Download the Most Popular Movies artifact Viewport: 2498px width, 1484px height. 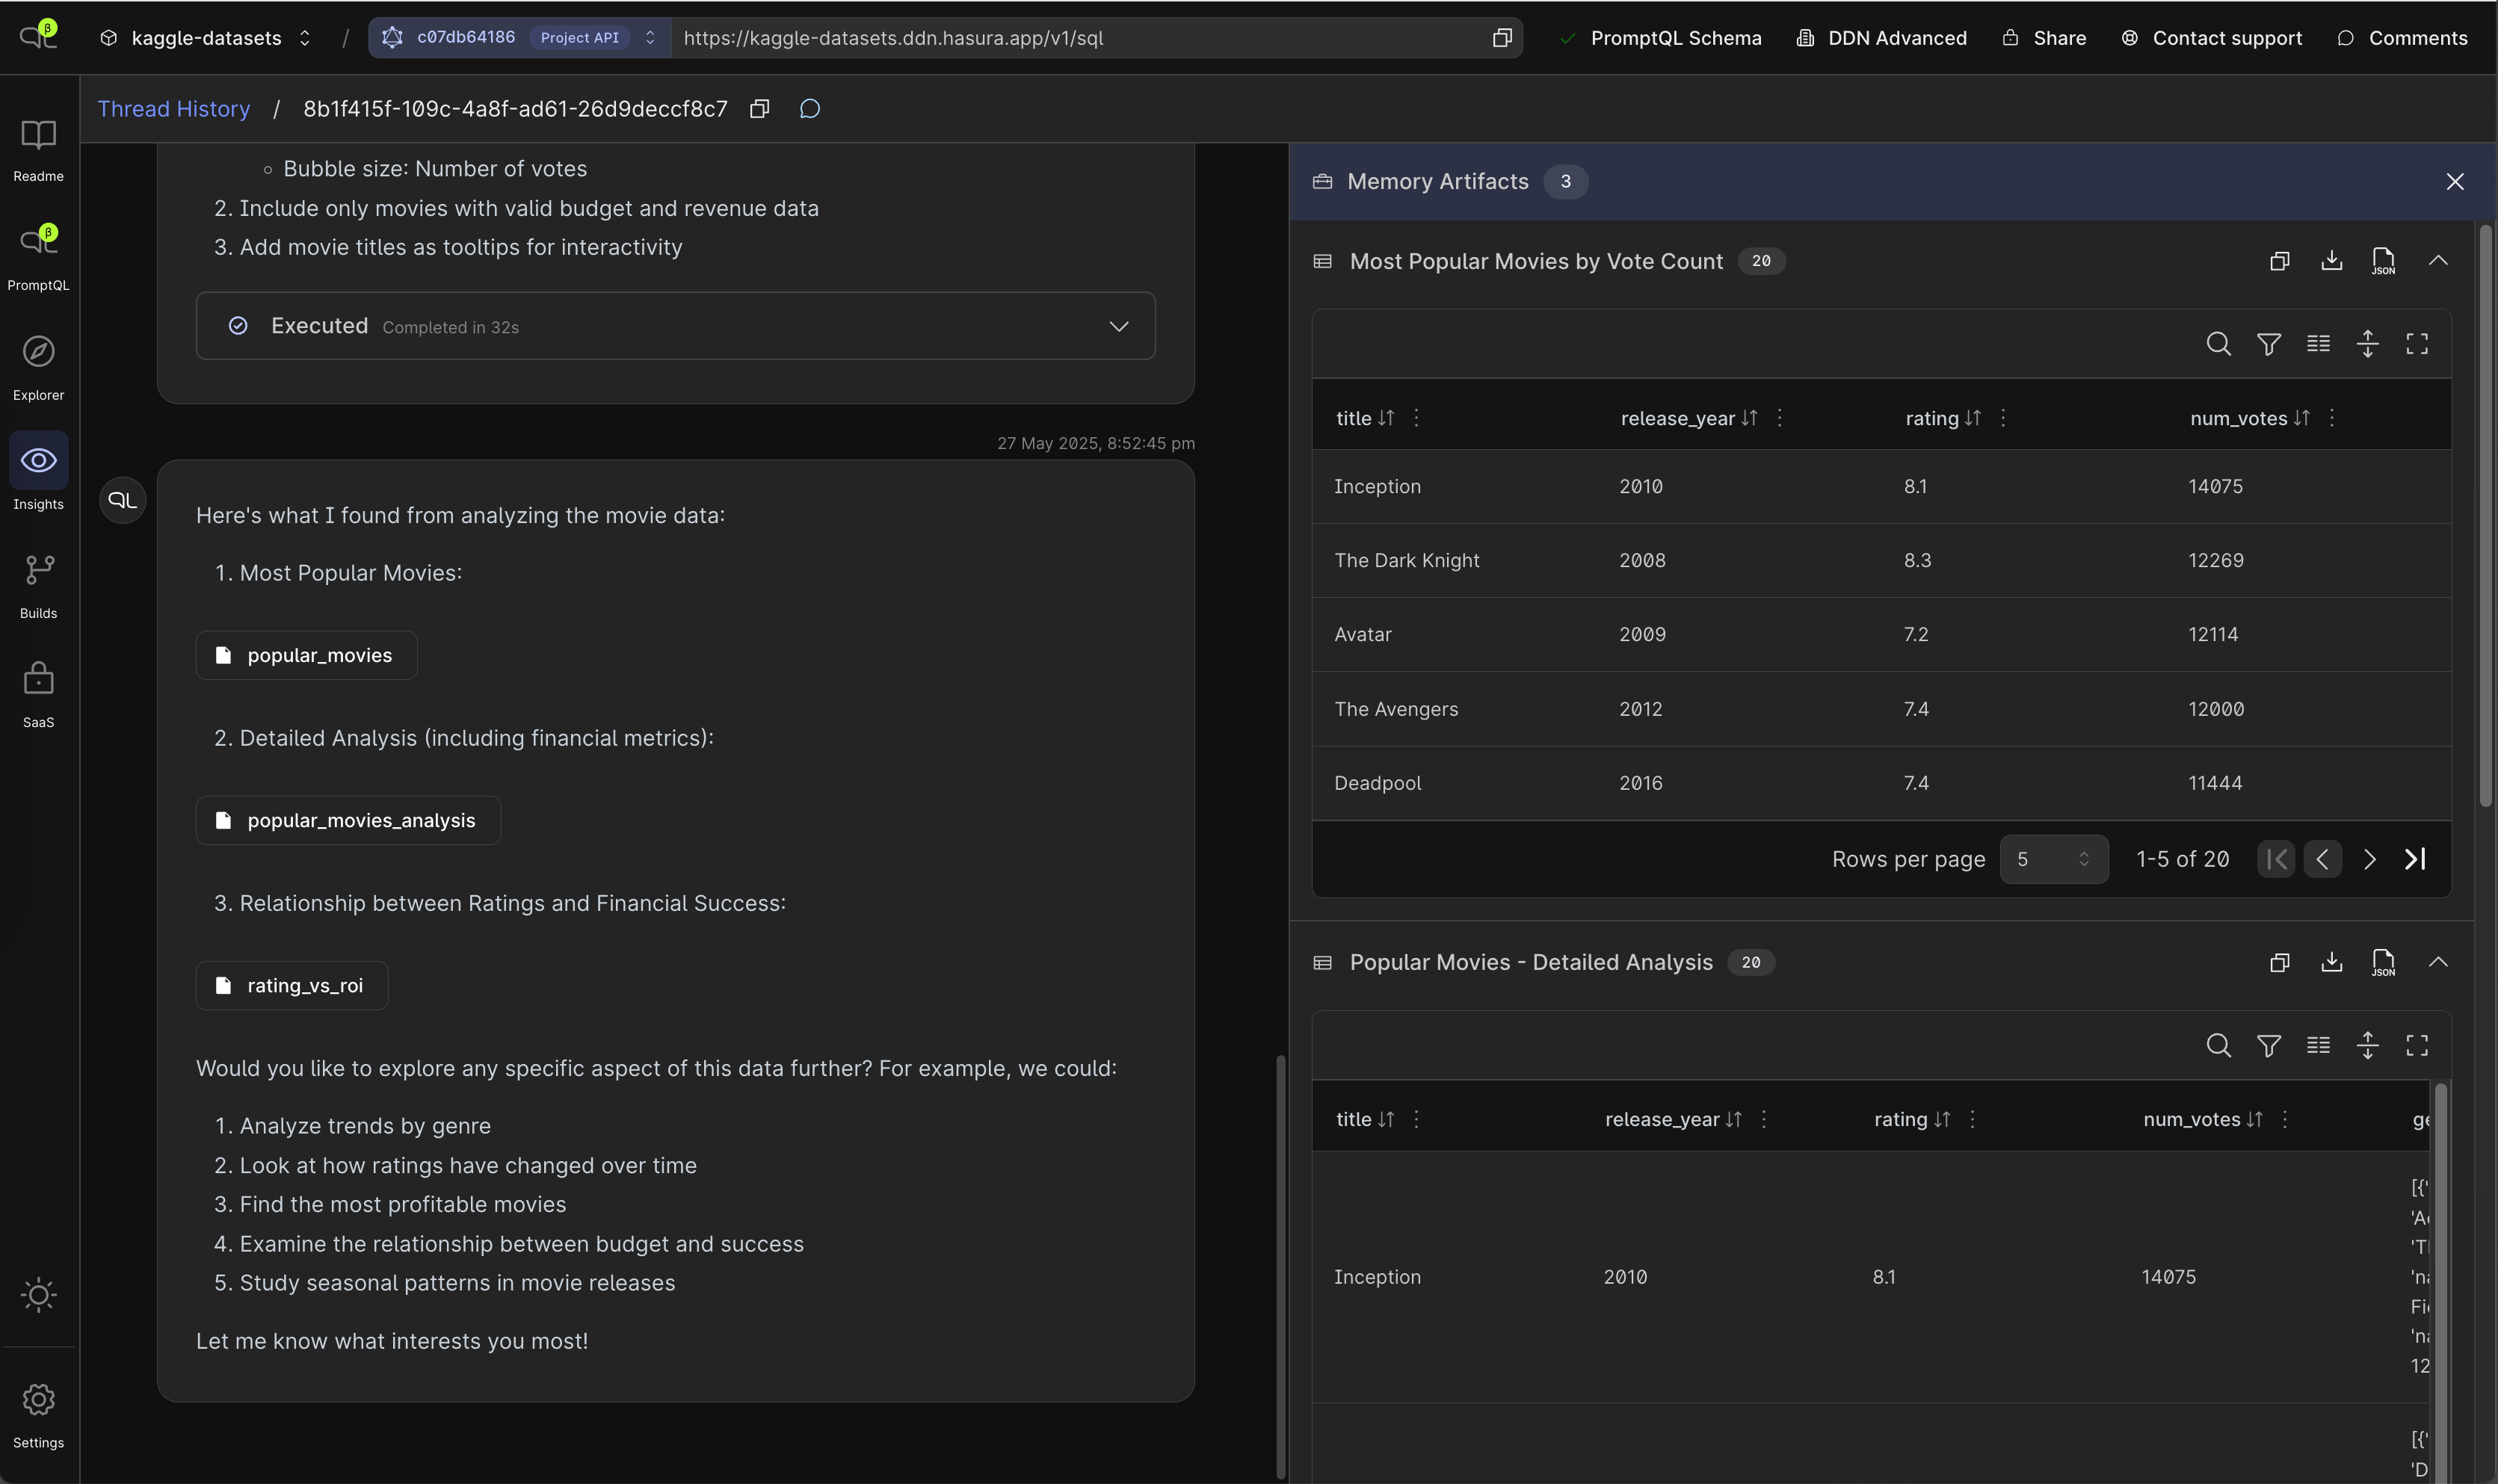2331,261
